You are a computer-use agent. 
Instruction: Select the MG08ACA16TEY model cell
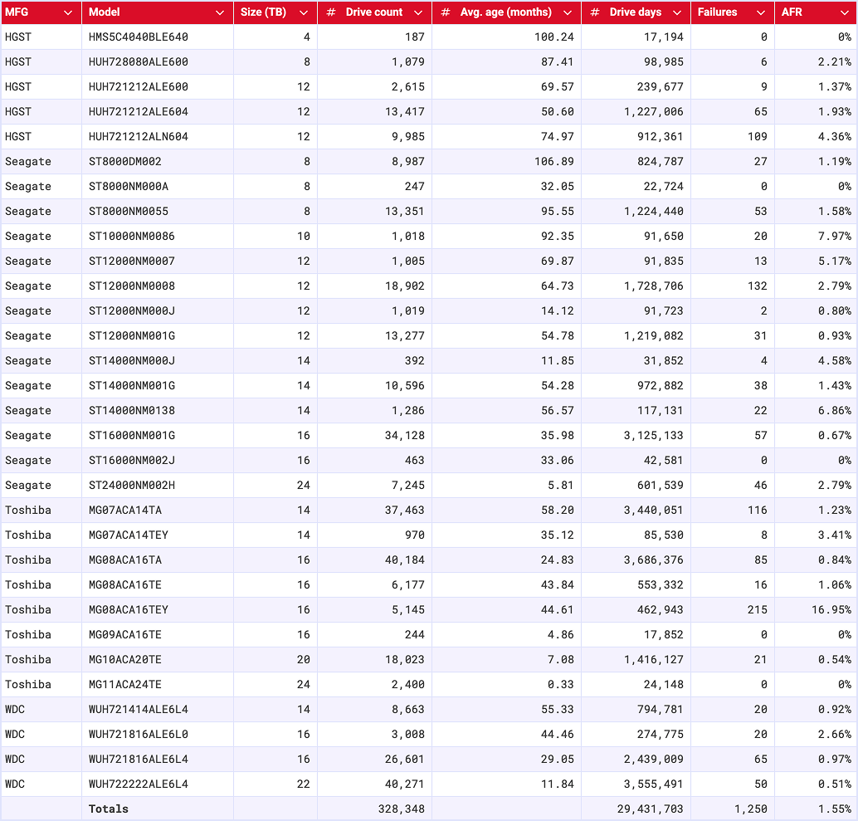(x=129, y=610)
